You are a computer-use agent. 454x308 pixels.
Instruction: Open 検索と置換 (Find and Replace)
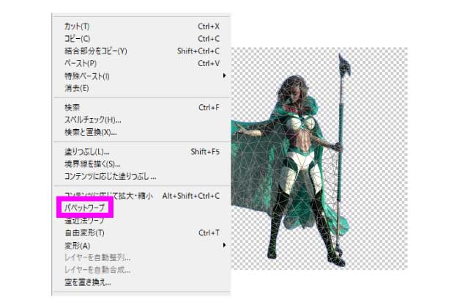90,133
